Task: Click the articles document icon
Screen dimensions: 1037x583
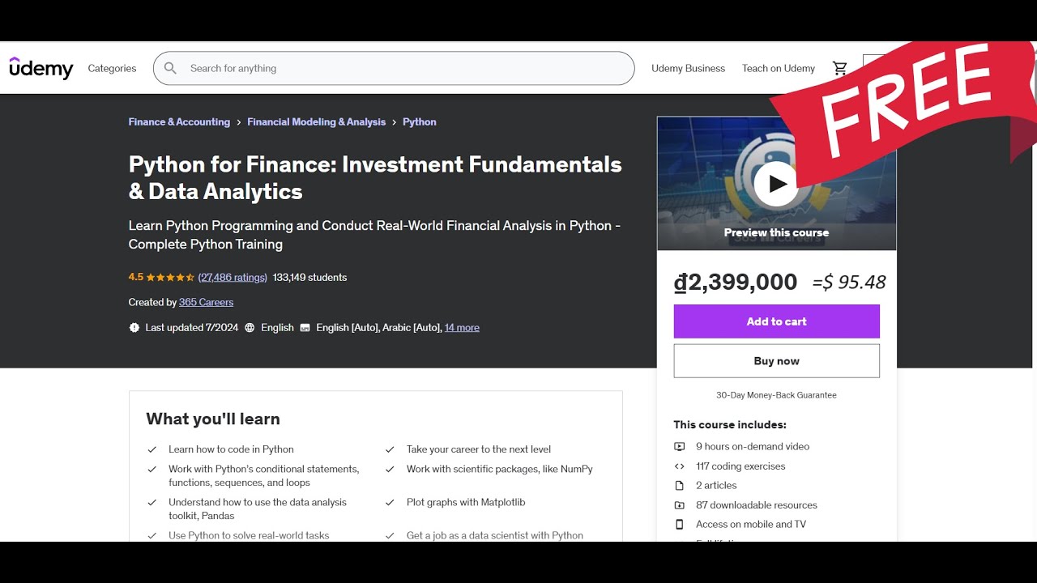Action: tap(680, 486)
